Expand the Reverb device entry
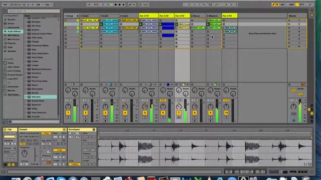The image size is (321, 180). pos(26,93)
